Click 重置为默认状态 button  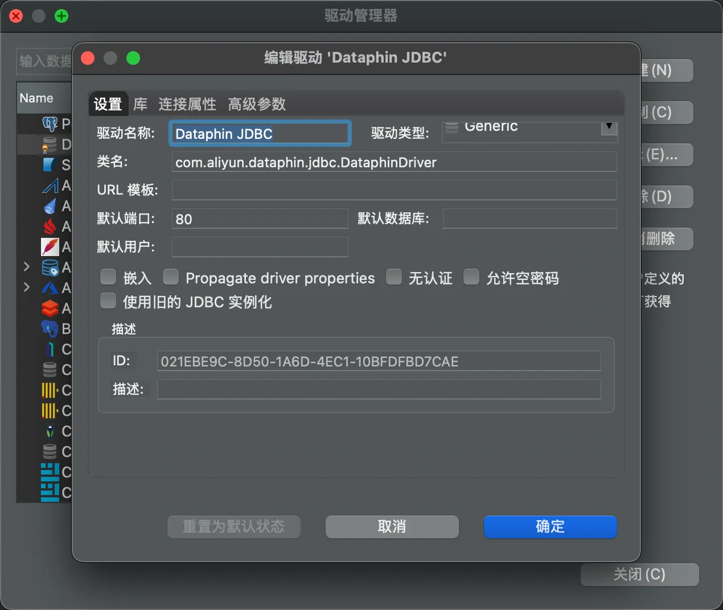point(233,526)
